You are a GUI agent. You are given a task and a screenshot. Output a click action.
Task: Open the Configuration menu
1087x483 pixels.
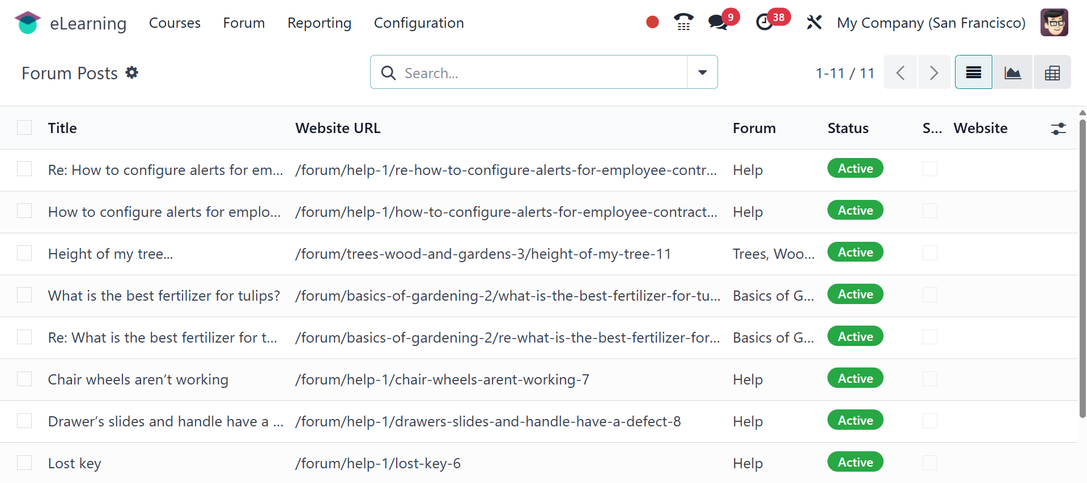pos(418,23)
